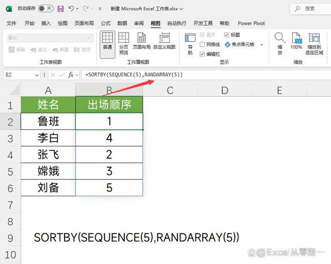Switch to the 开始 ribbon tab
This screenshot has width=331, height=264.
[x=29, y=23]
